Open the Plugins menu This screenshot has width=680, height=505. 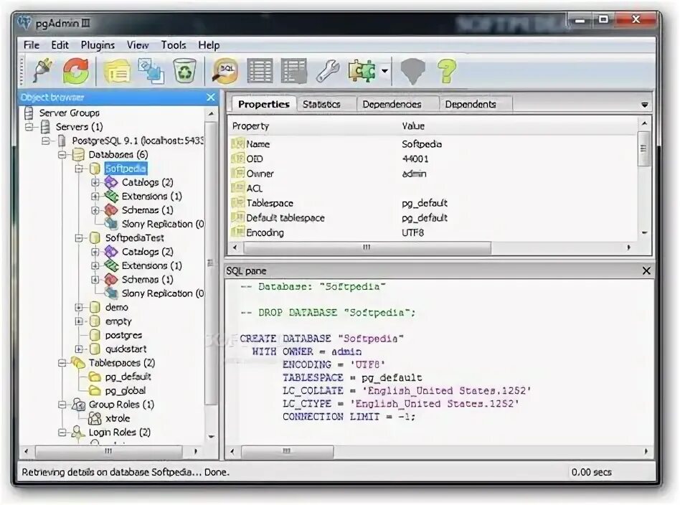tap(98, 45)
